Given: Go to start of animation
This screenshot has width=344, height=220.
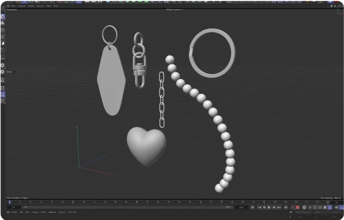Looking at the screenshot, I should click(253, 207).
